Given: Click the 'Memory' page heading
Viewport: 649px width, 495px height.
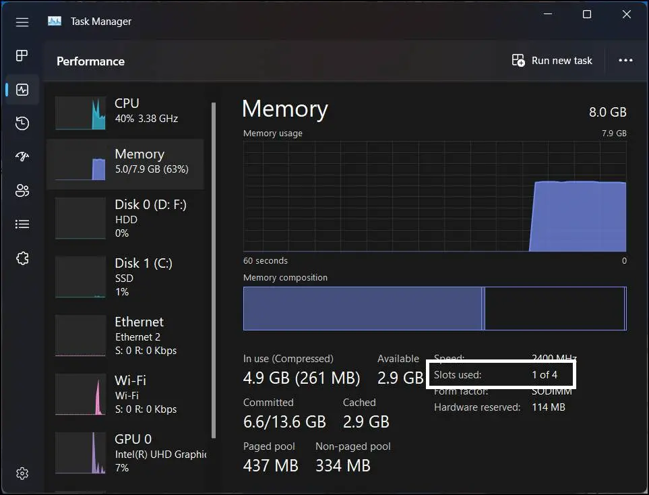Looking at the screenshot, I should [285, 109].
